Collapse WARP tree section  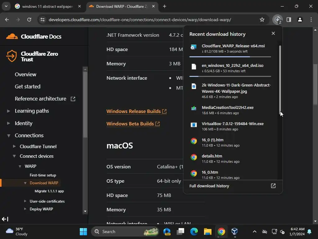[x=20, y=166]
